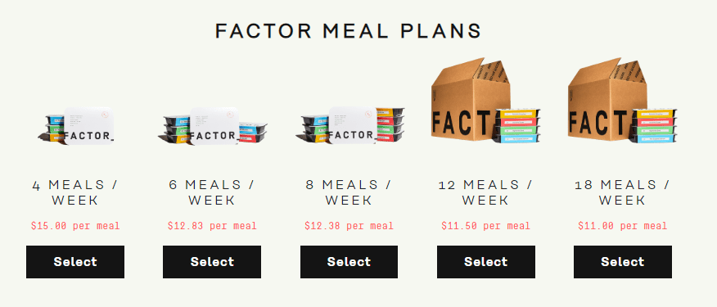
Task: Click the 18 meals Factor box image
Action: point(622,101)
